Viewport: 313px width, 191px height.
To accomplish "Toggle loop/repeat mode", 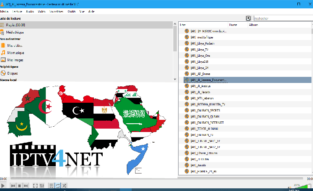I will pyautogui.click(x=58, y=186).
